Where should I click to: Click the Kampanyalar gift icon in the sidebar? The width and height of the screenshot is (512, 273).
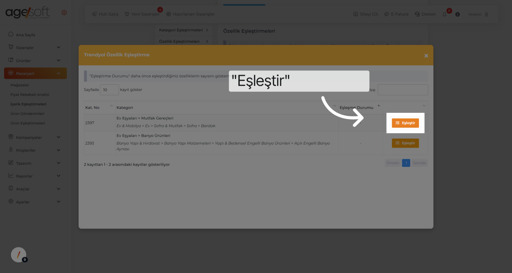coord(11,137)
